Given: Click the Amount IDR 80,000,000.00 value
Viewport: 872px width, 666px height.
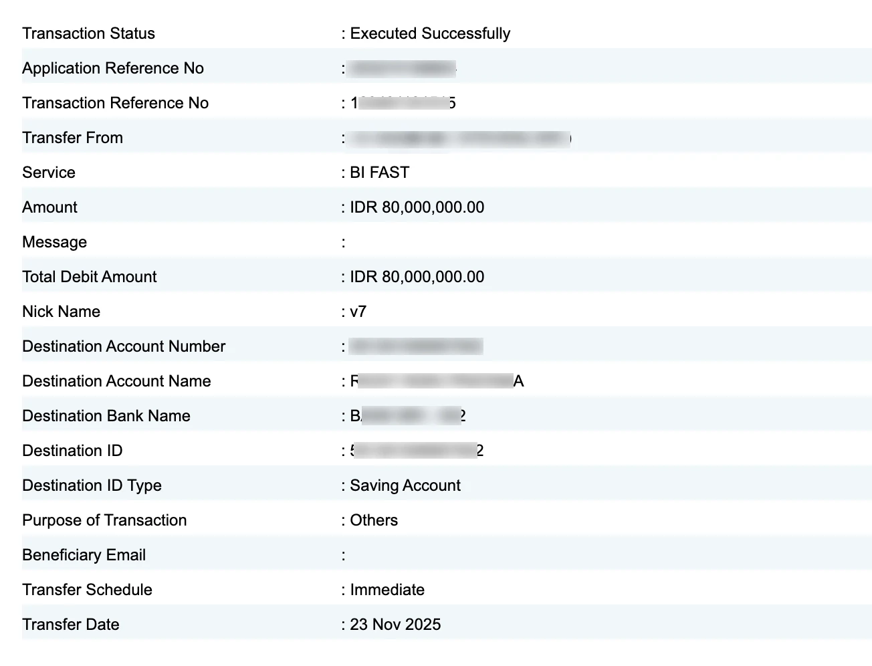Looking at the screenshot, I should 417,207.
